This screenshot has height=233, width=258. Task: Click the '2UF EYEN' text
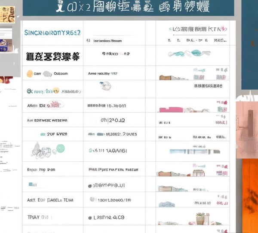(x=57, y=134)
